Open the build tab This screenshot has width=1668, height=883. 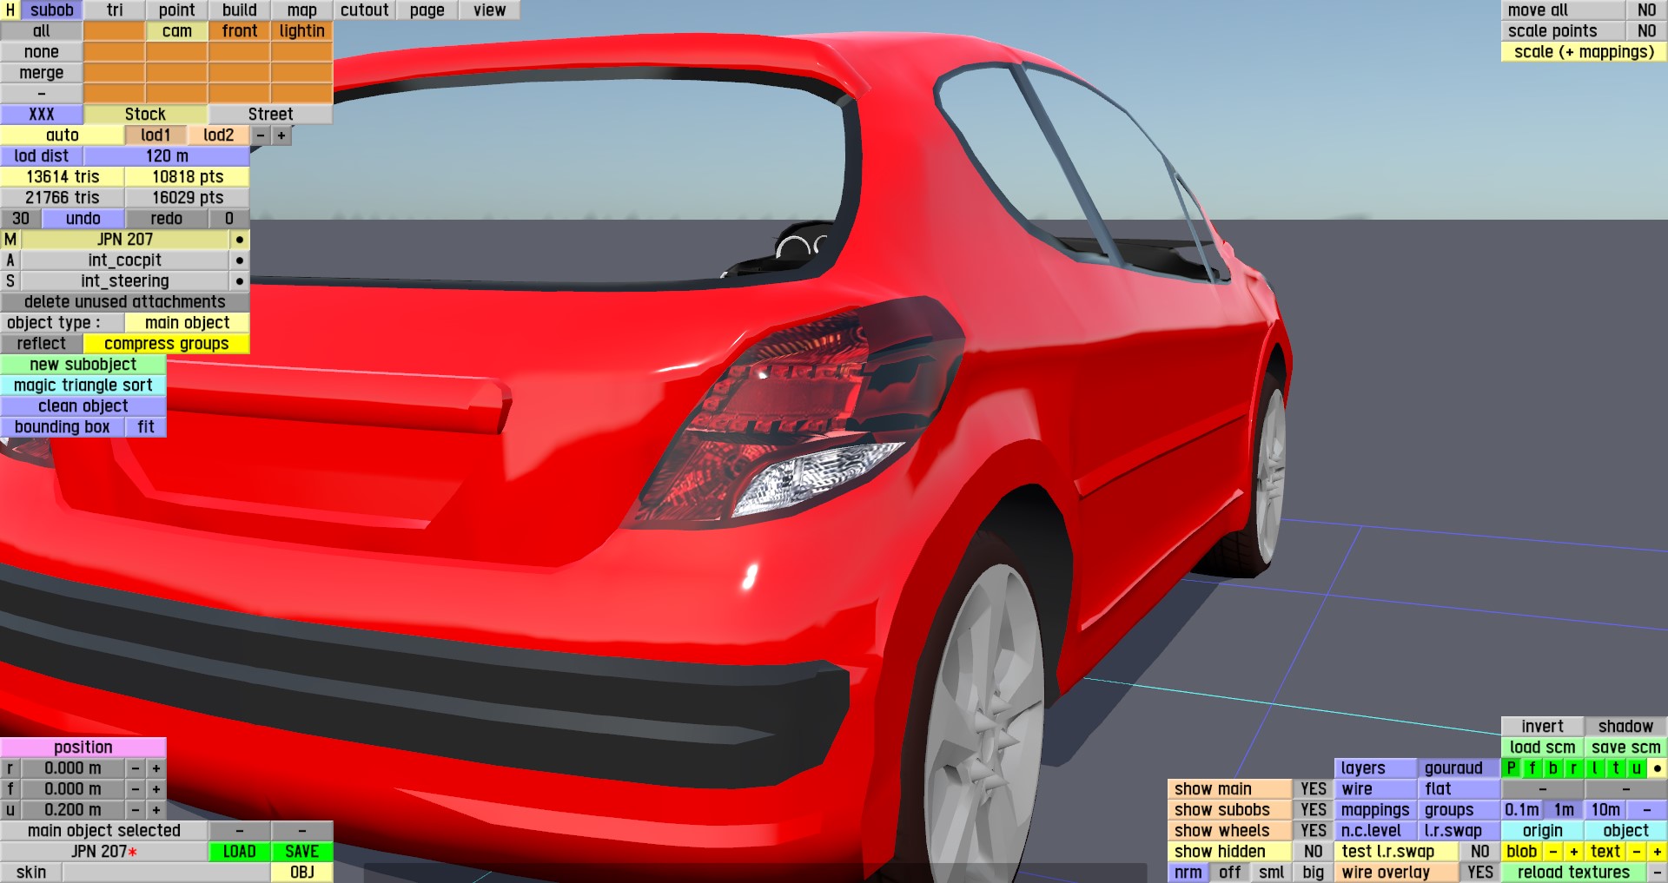240,10
